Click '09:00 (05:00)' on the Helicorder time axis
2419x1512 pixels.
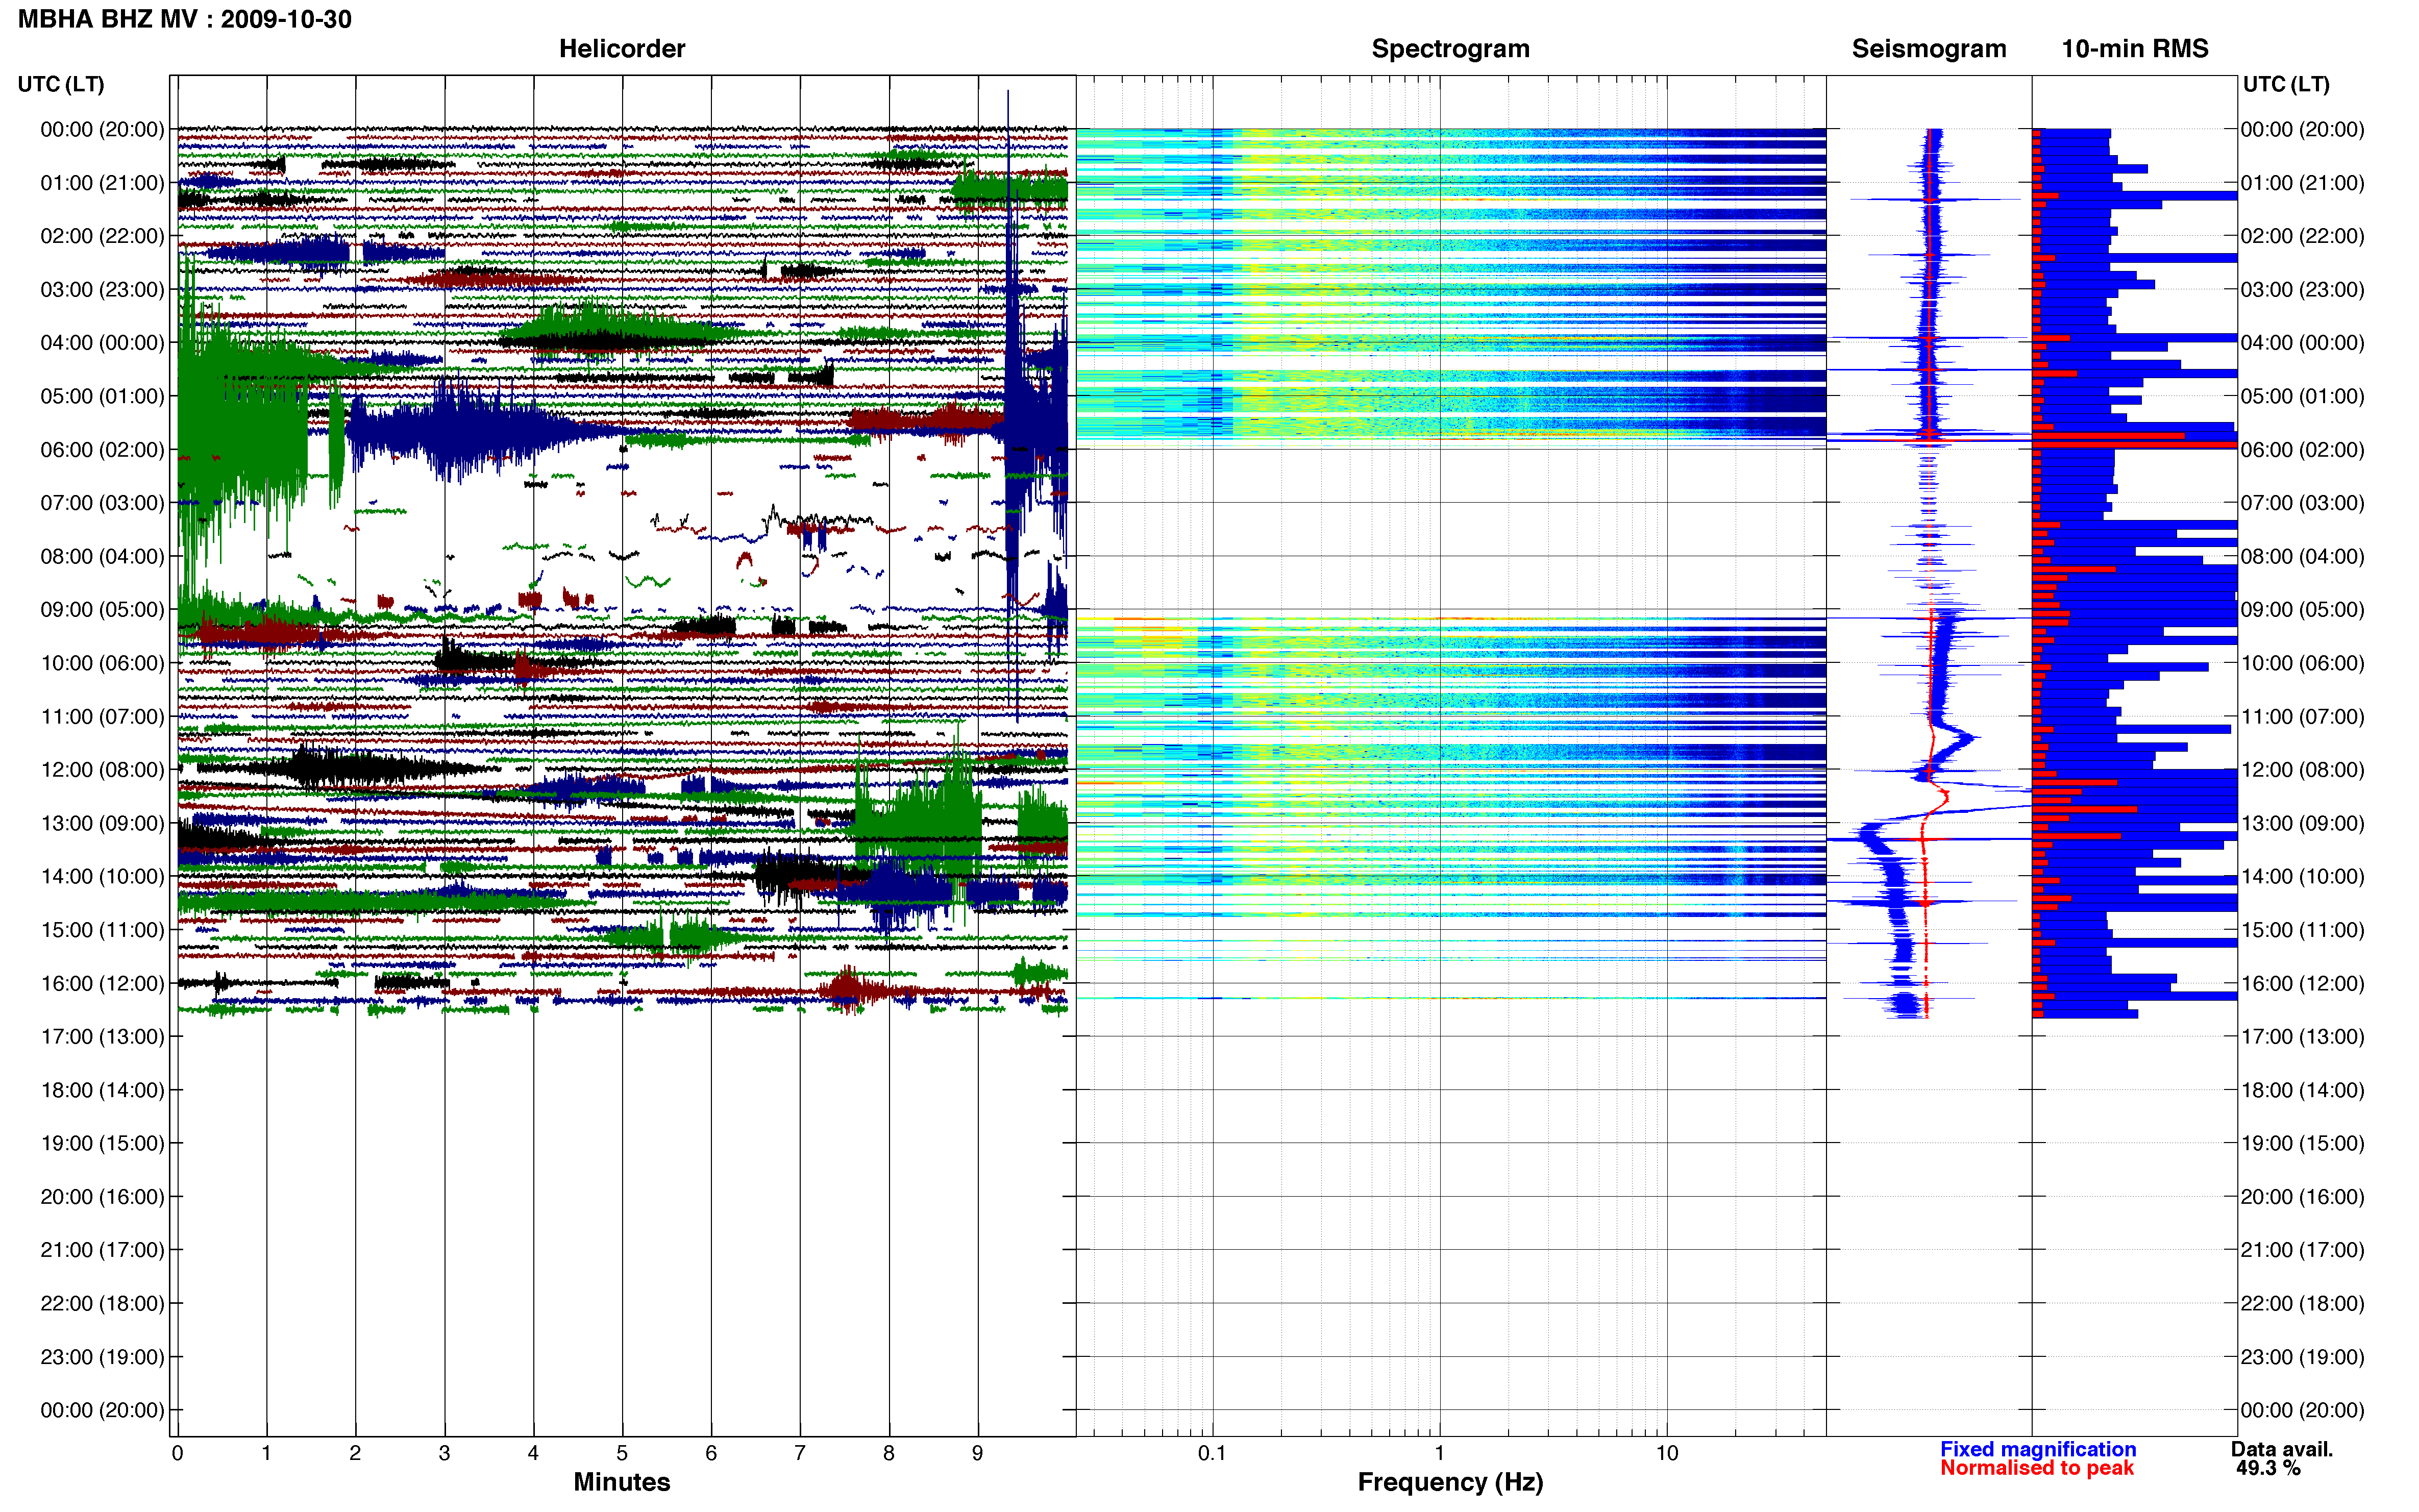[x=102, y=609]
